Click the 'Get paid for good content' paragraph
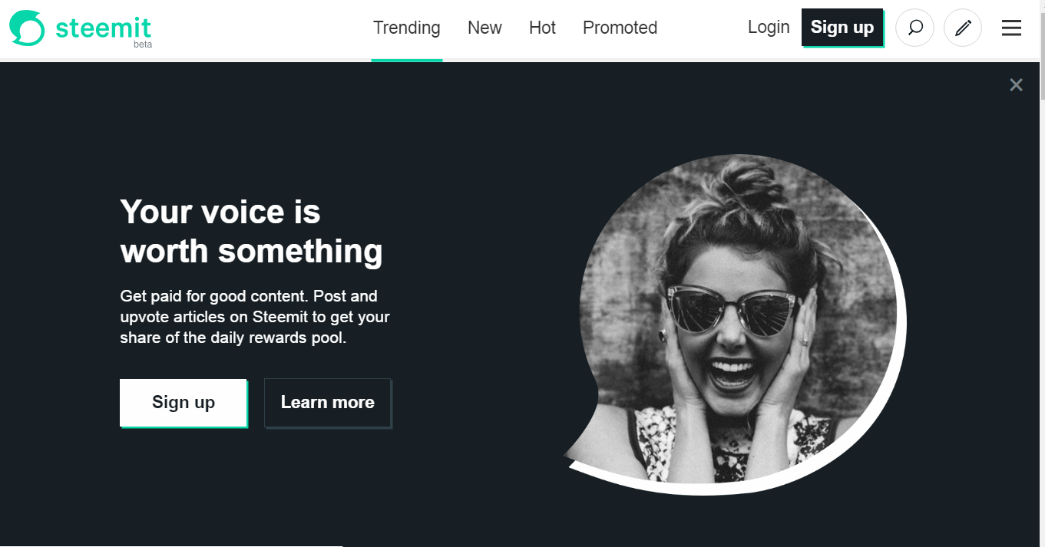This screenshot has height=547, width=1045. click(x=255, y=317)
